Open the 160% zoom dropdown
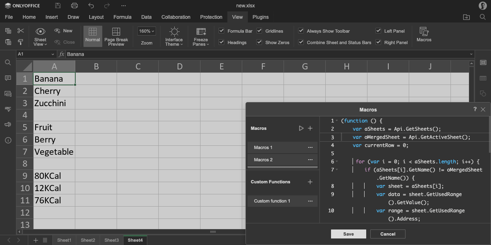491x245 pixels. coord(147,31)
